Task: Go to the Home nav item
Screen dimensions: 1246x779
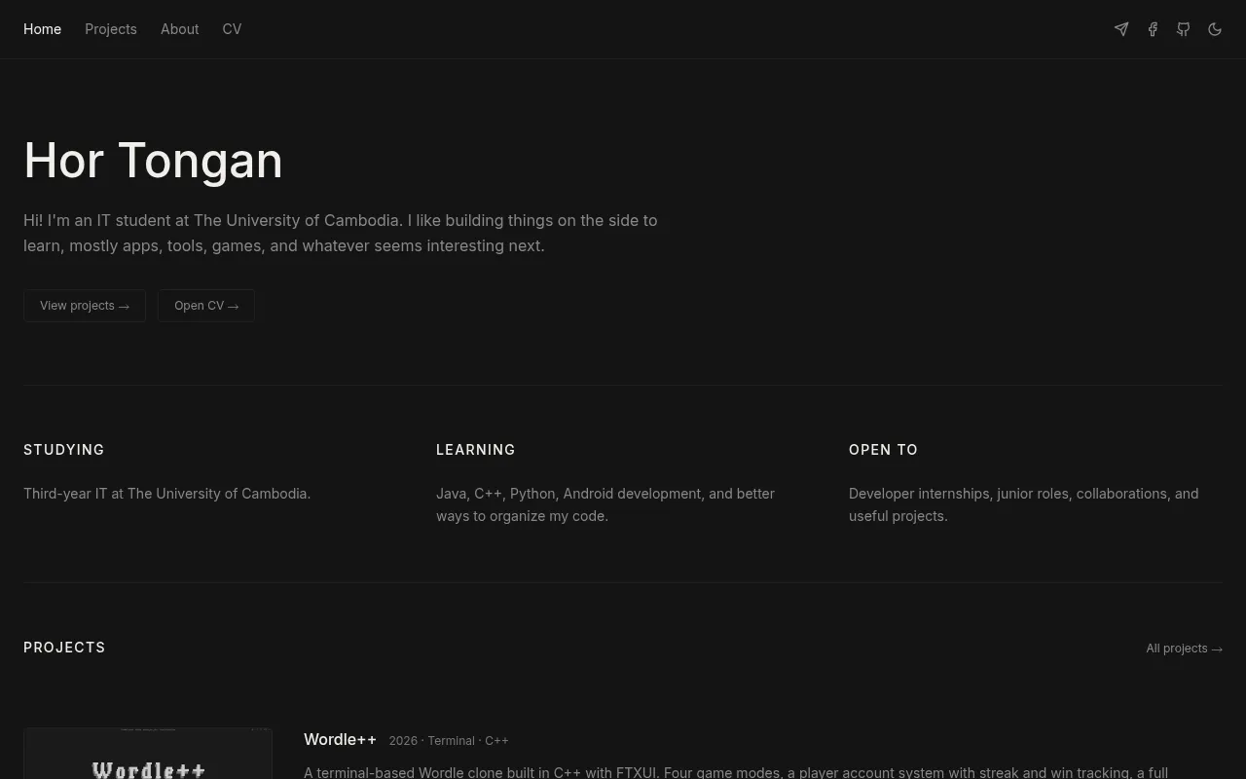Action: point(42,29)
